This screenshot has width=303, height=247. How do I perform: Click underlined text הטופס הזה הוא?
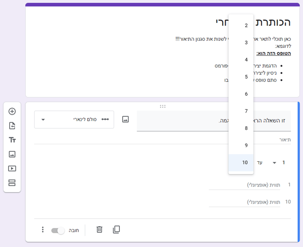(273, 53)
